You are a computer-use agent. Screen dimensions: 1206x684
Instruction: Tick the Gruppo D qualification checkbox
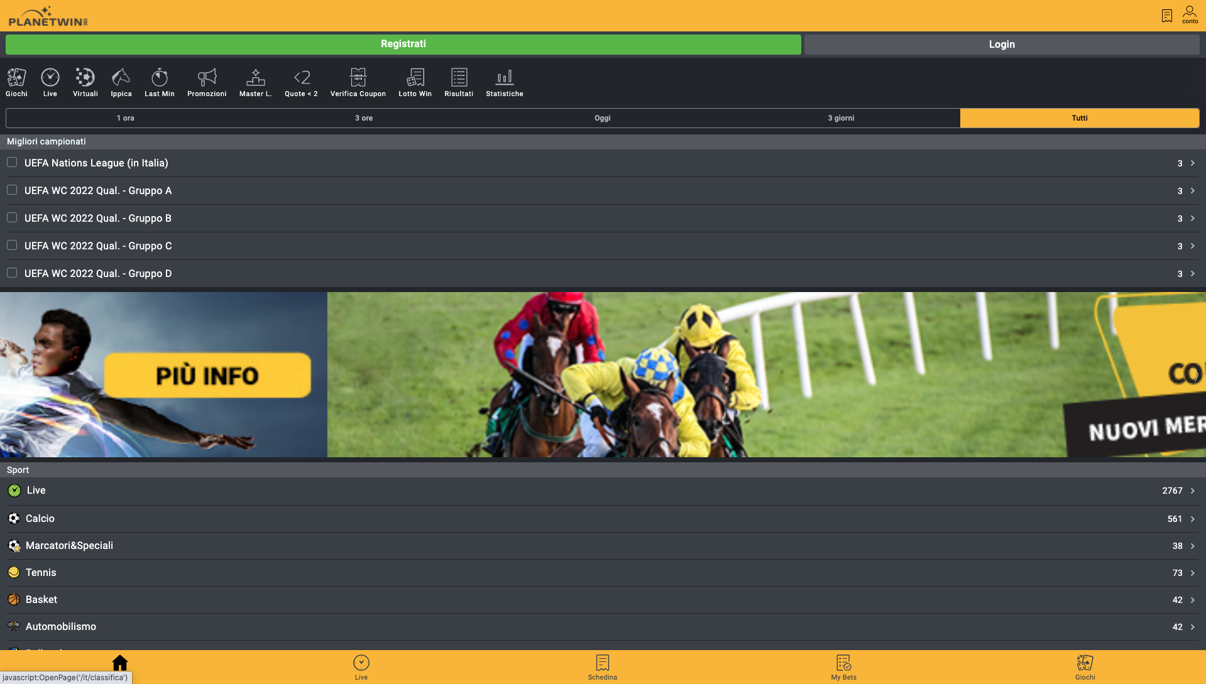(12, 273)
